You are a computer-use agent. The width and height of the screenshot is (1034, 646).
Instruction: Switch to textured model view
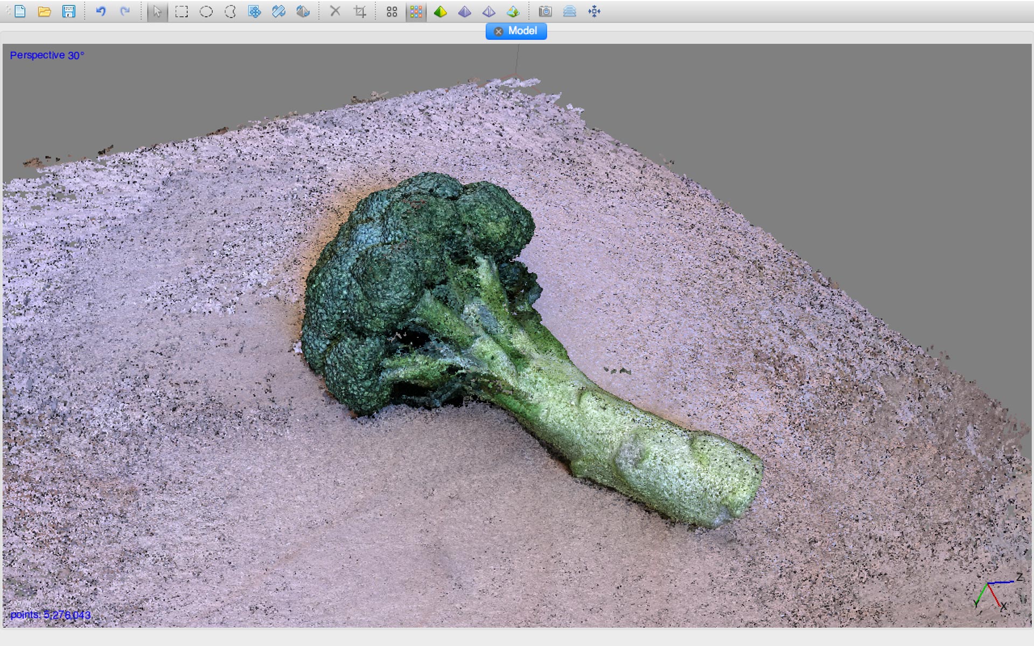(x=513, y=11)
